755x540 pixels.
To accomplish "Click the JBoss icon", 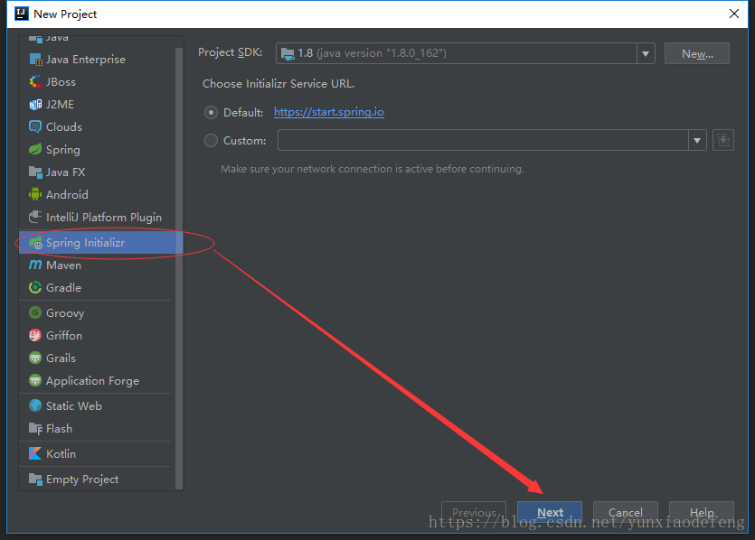I will point(35,82).
